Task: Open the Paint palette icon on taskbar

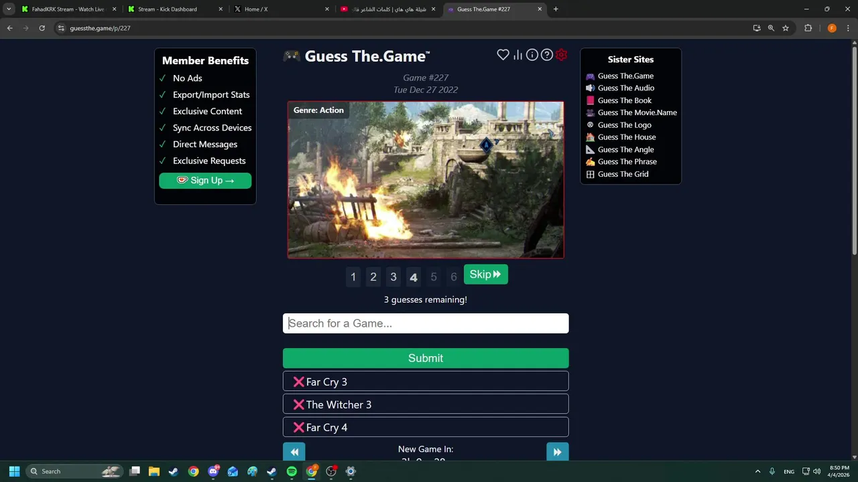Action: click(x=252, y=471)
